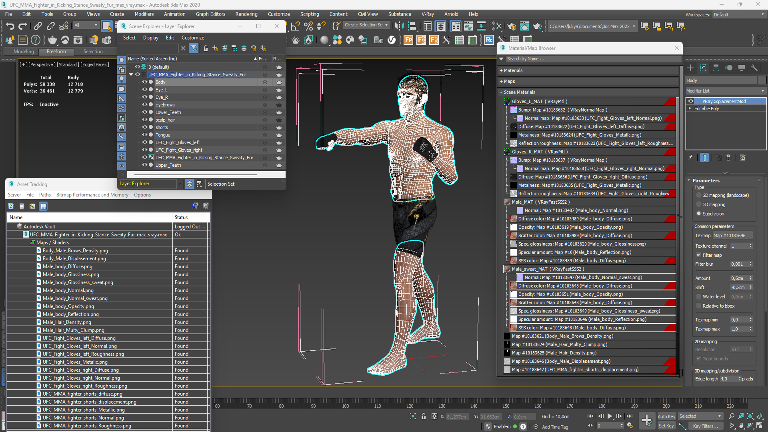Switch to the Freeform ribbon tab
This screenshot has height=432, width=768.
click(56, 52)
